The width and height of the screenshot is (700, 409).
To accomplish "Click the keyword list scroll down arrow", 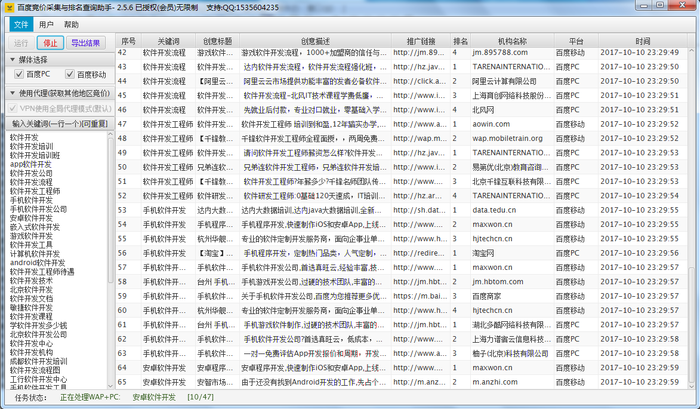I will pyautogui.click(x=111, y=385).
